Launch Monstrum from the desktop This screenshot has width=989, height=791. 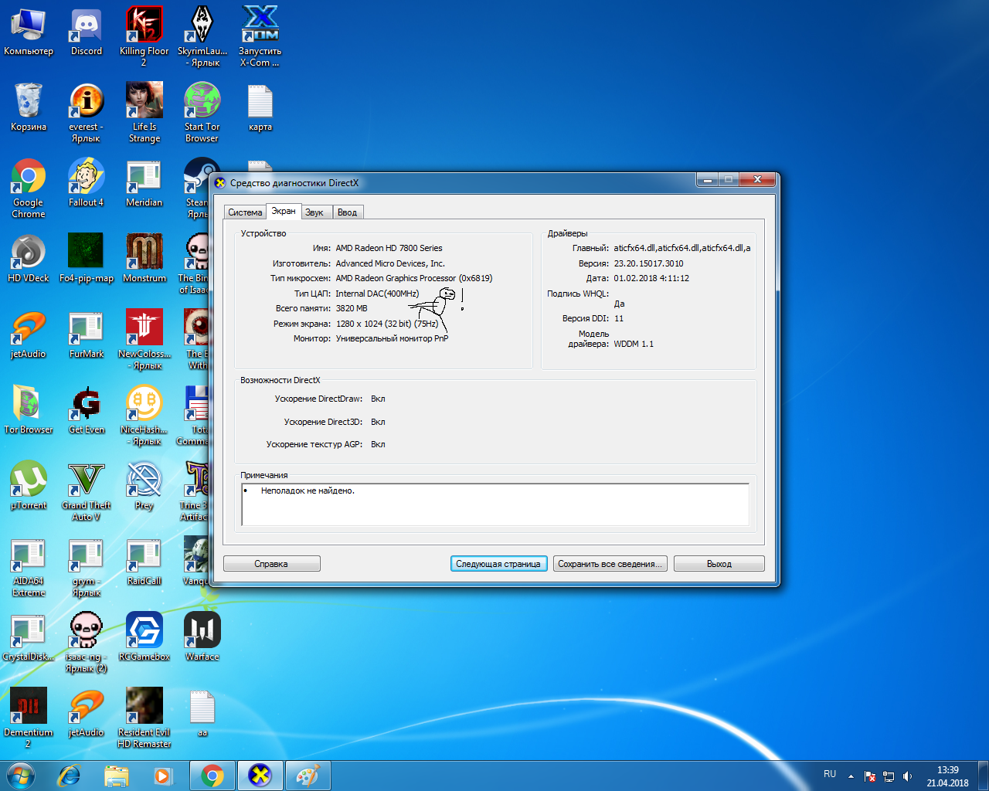tap(144, 258)
